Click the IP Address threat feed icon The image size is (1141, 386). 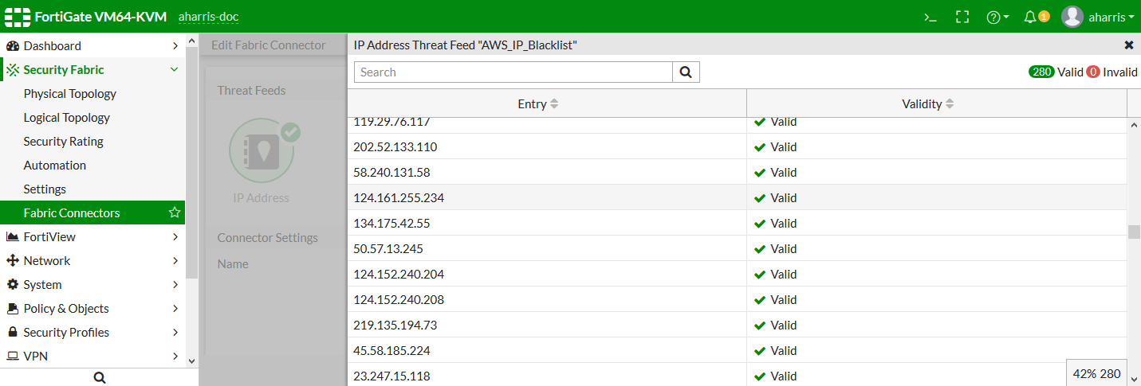click(x=261, y=150)
